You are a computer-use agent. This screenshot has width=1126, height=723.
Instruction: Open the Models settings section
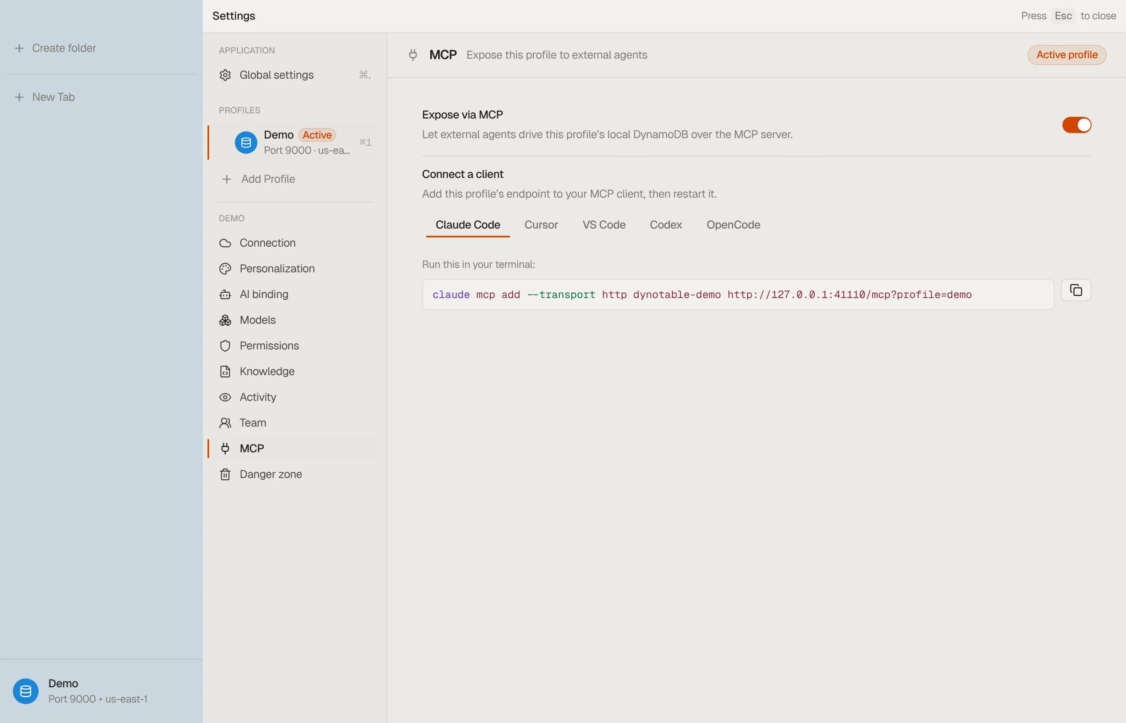(294, 320)
